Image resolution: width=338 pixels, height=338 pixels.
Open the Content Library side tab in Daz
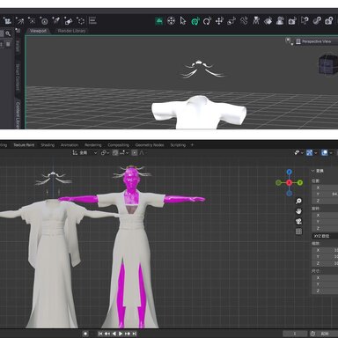coord(18,115)
